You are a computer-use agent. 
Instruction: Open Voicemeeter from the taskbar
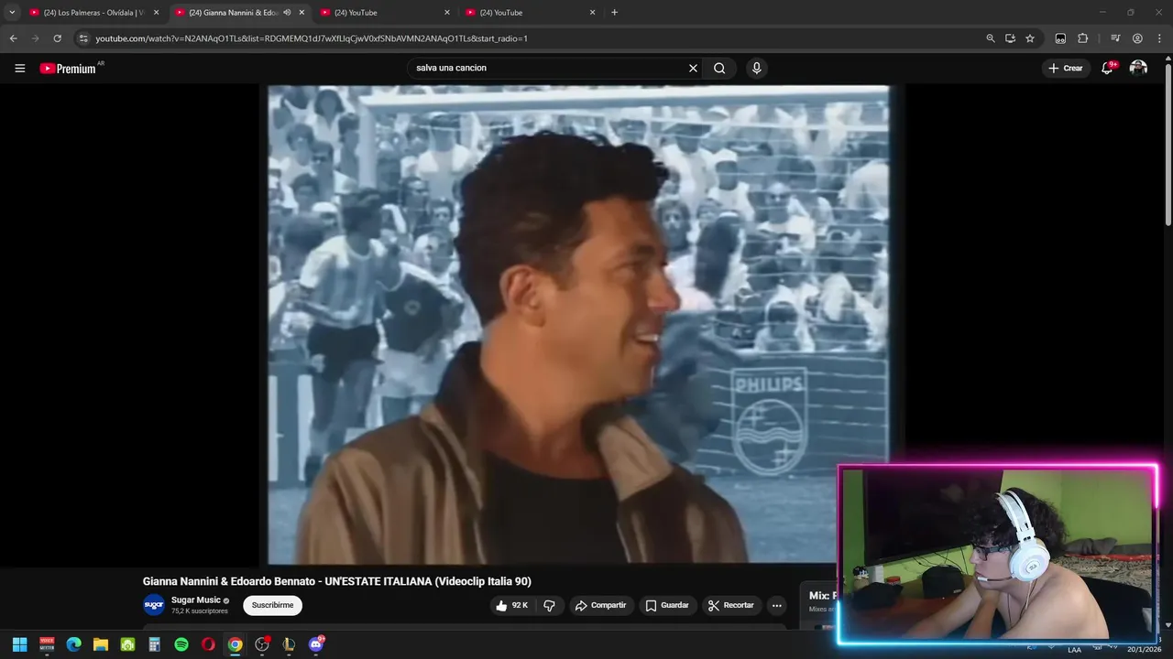(x=47, y=644)
